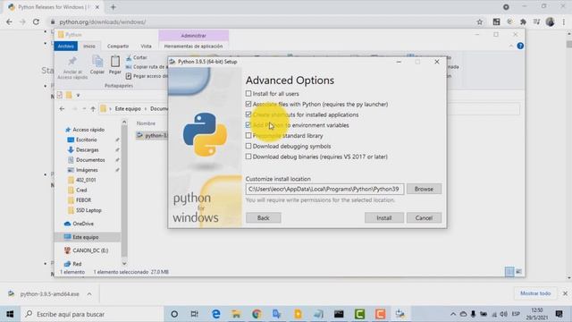Click the Cancel button in Python Setup
This screenshot has height=322, width=572.
click(x=424, y=218)
